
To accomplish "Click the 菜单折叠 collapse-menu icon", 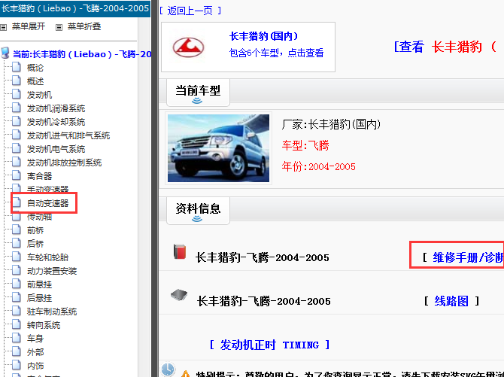I will [59, 27].
